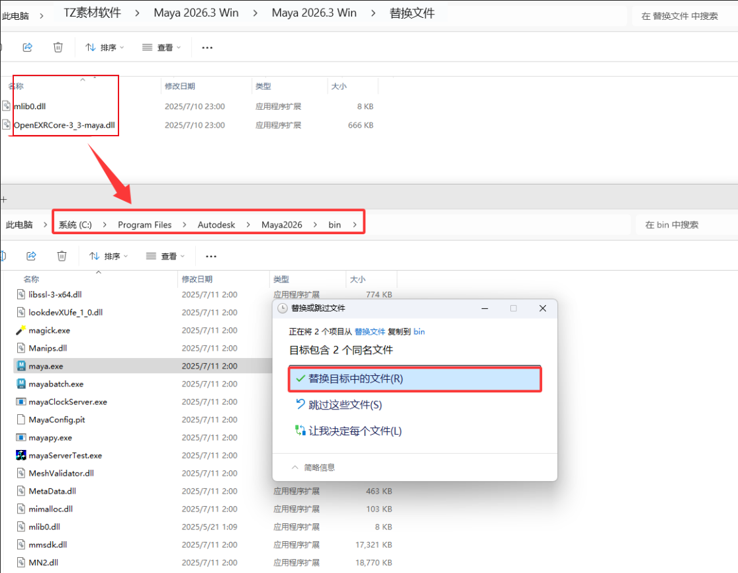Sort by 大小 column in bin window
Image resolution: width=738 pixels, height=573 pixels.
click(x=357, y=279)
